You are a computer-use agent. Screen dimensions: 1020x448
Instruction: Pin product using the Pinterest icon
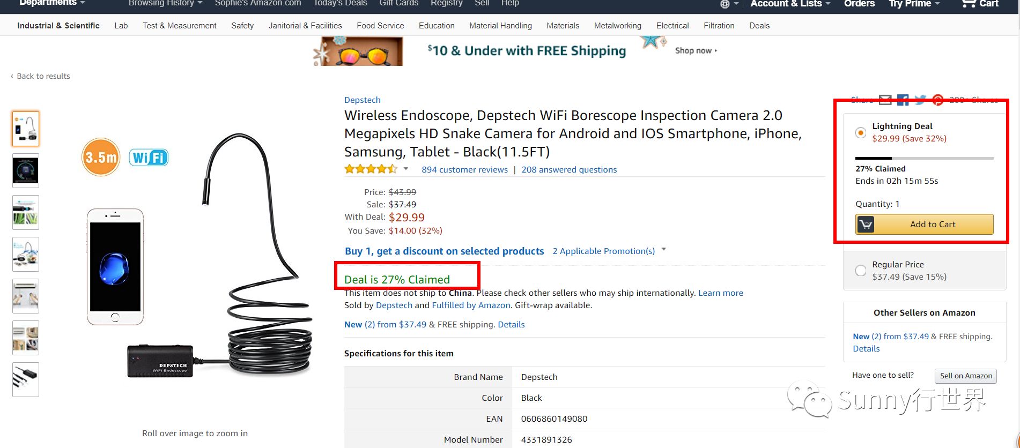(937, 100)
